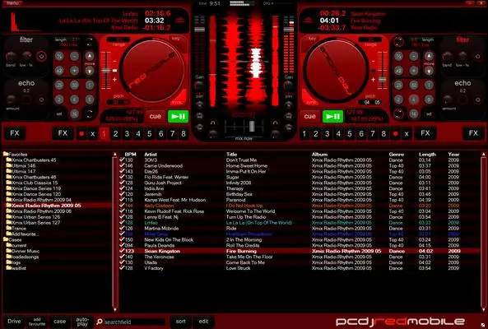
Task: Click the left deck loop double (x2) button
Action: [59, 71]
